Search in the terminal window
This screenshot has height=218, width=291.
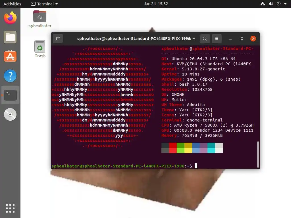point(205,39)
